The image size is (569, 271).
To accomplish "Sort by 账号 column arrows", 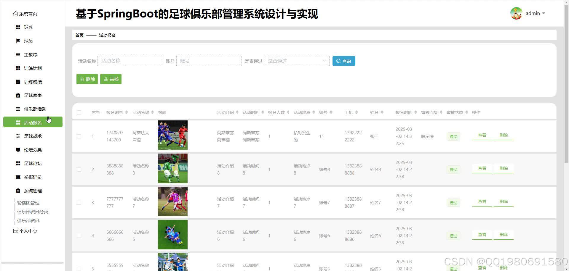I will pyautogui.click(x=331, y=112).
